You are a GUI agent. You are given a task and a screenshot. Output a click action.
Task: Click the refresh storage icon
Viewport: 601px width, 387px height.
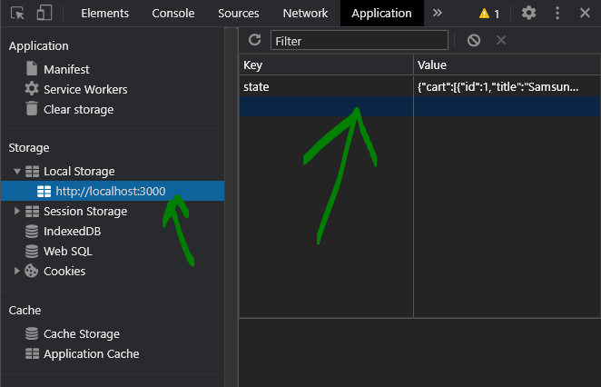coord(254,40)
